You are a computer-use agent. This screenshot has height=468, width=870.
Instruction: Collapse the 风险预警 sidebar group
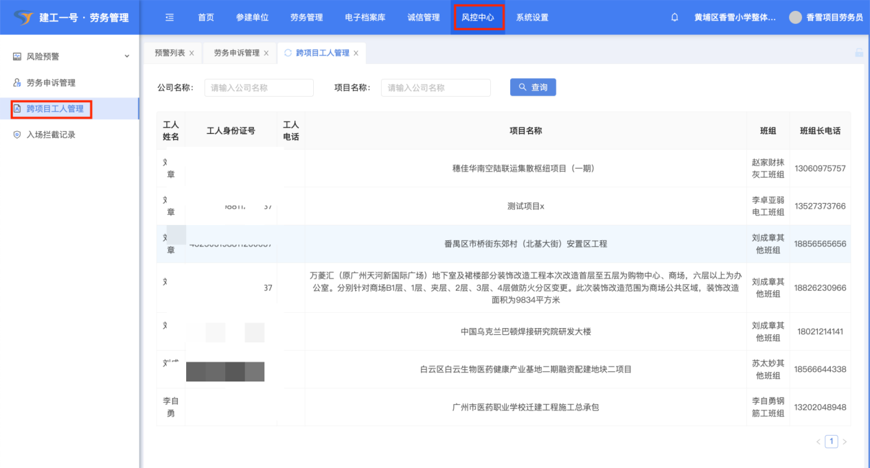pyautogui.click(x=126, y=56)
